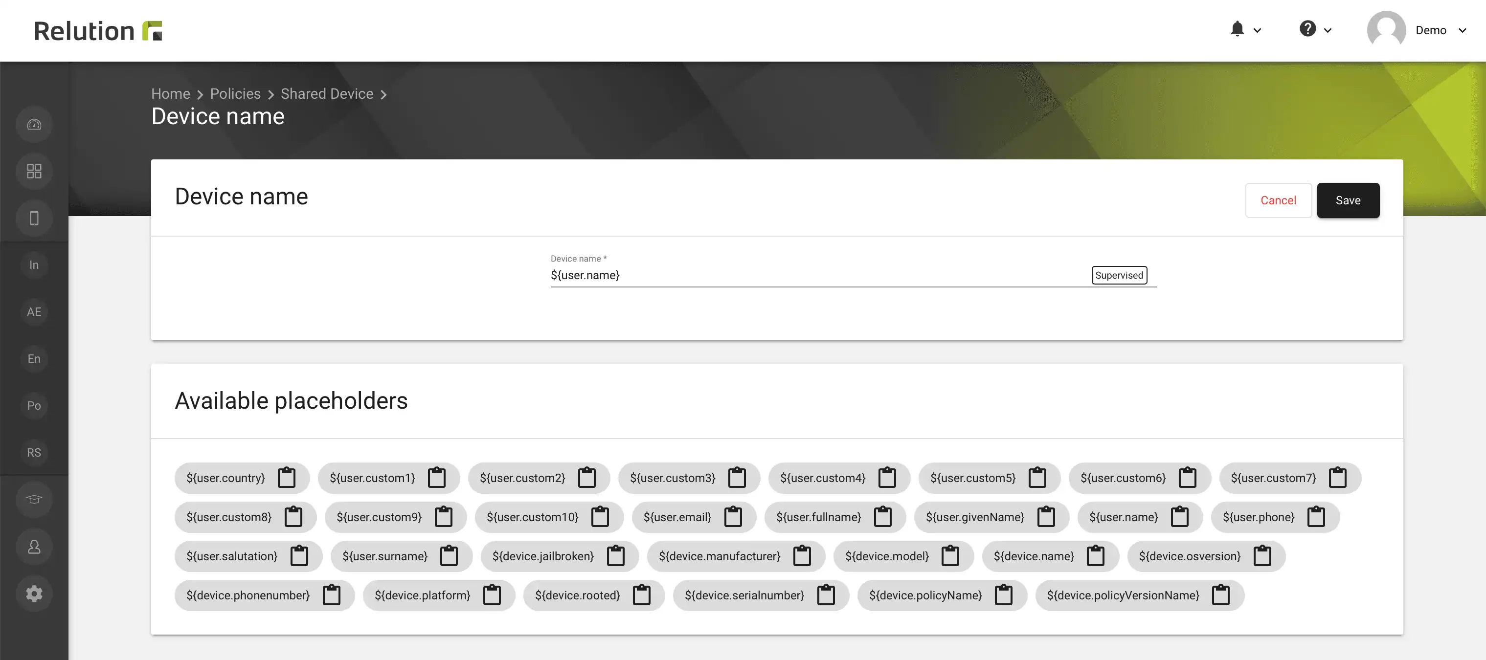
Task: Open the apps grid icon in sidebar
Action: [34, 171]
